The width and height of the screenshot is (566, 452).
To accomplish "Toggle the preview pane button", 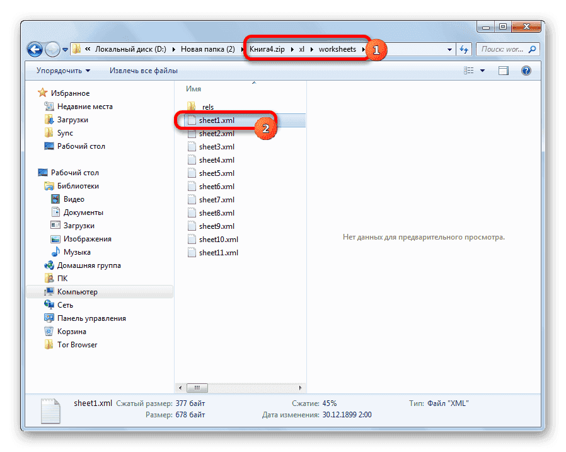I will (x=504, y=71).
